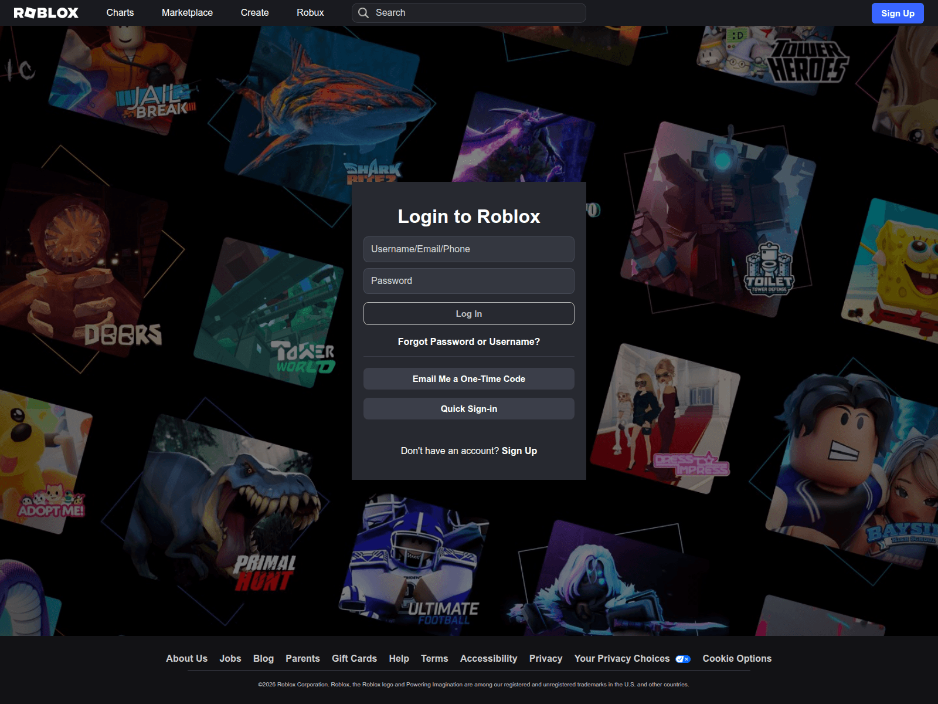
Task: Open the About Us footer link
Action: click(x=186, y=658)
